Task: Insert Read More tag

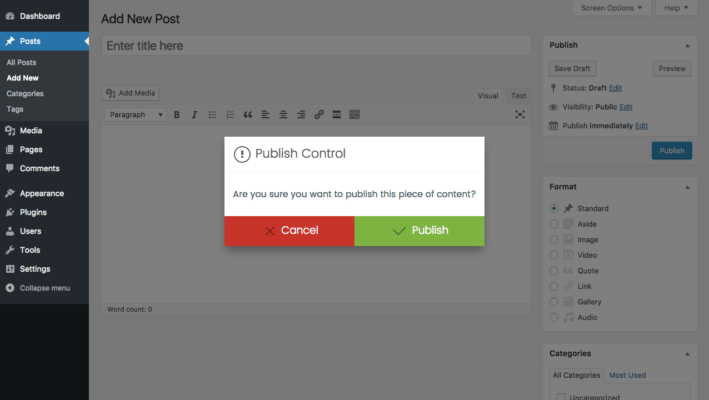Action: click(337, 114)
